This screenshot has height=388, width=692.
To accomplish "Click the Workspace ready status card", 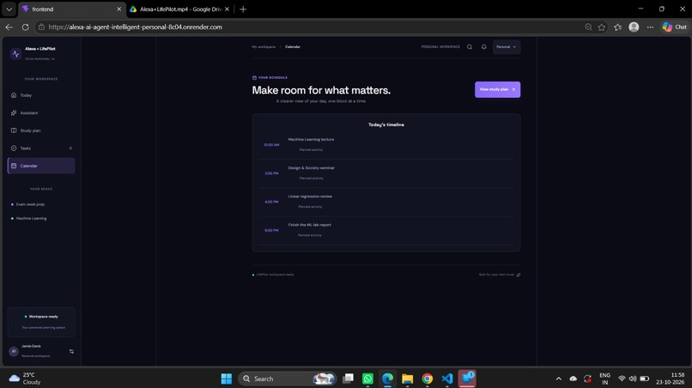I will (x=41, y=322).
